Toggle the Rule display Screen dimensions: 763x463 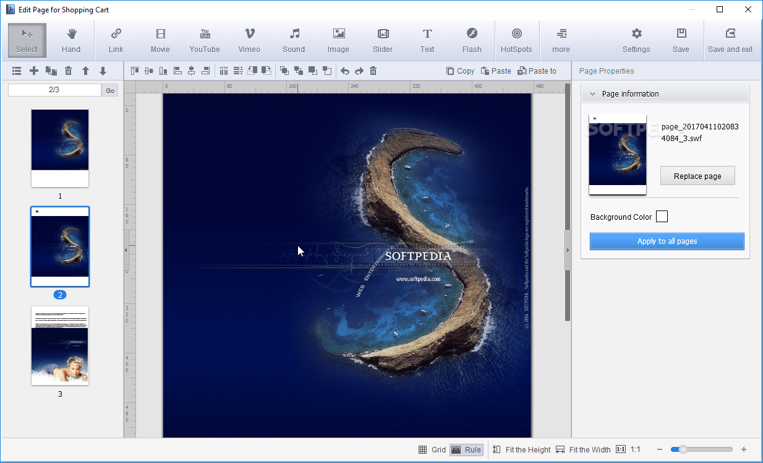tap(466, 450)
